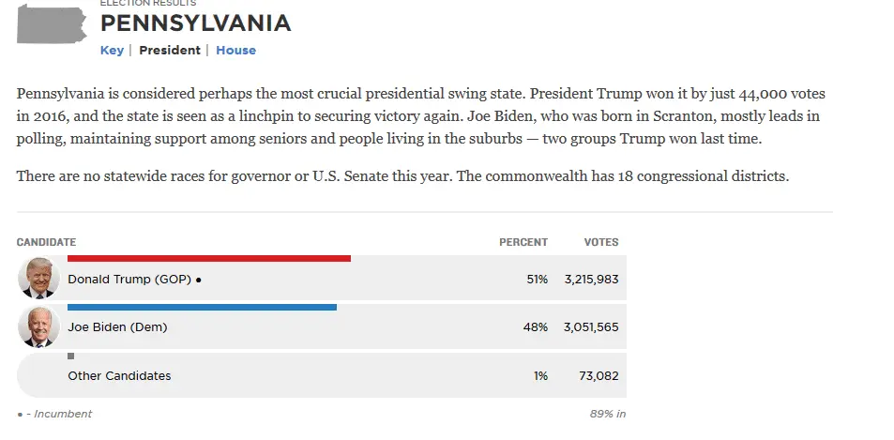Click Trump's 3,215,983 vote count

[590, 279]
